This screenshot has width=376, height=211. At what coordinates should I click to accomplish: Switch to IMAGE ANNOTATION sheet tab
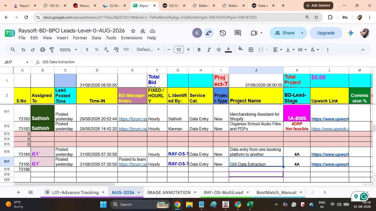click(169, 192)
